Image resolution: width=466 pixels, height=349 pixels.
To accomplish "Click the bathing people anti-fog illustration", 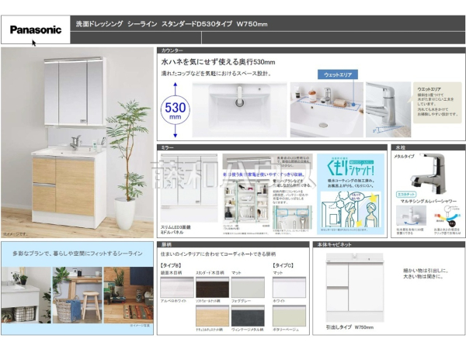I will (351, 211).
